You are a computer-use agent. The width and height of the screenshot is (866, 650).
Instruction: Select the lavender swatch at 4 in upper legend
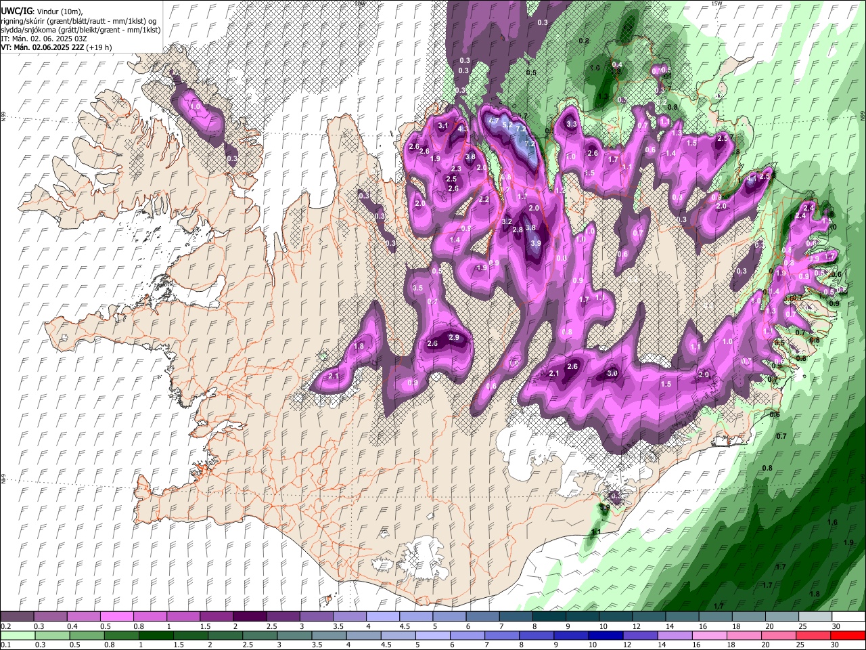(383, 617)
